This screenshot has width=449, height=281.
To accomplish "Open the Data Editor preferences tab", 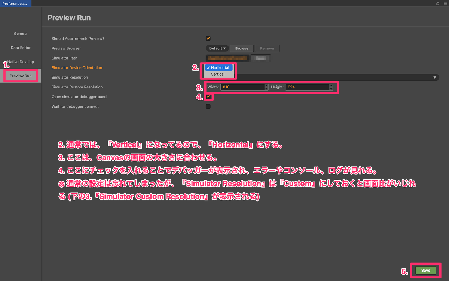I will 21,48.
